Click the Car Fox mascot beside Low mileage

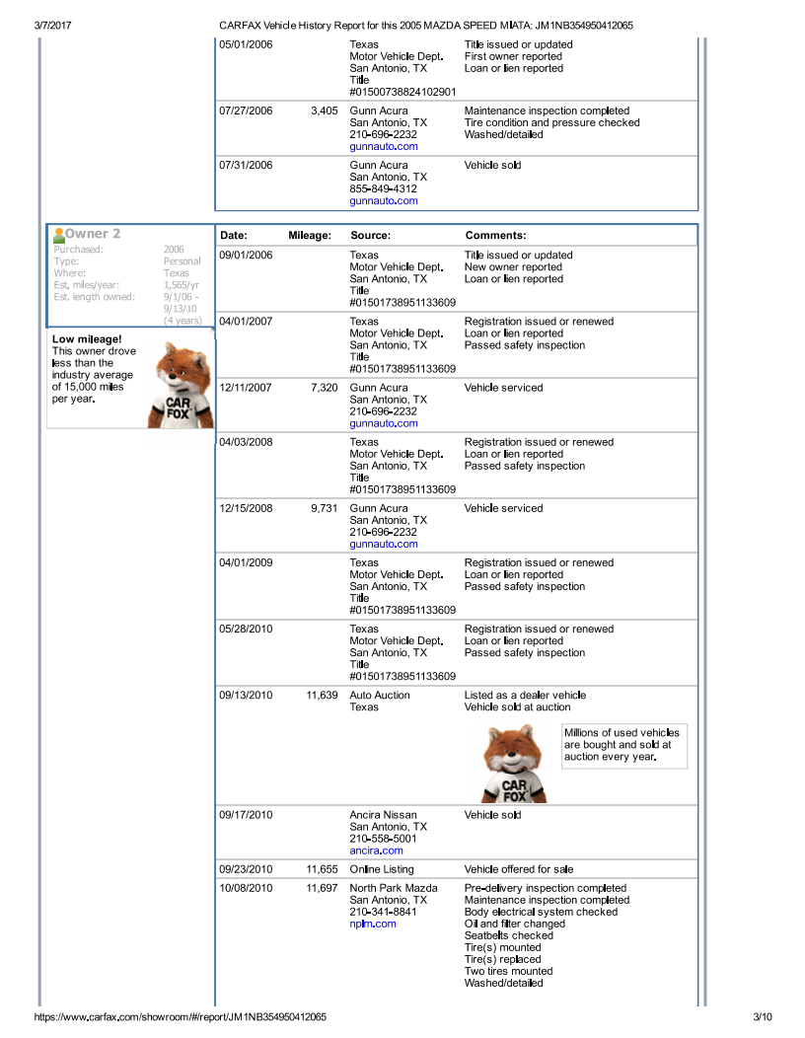(181, 385)
